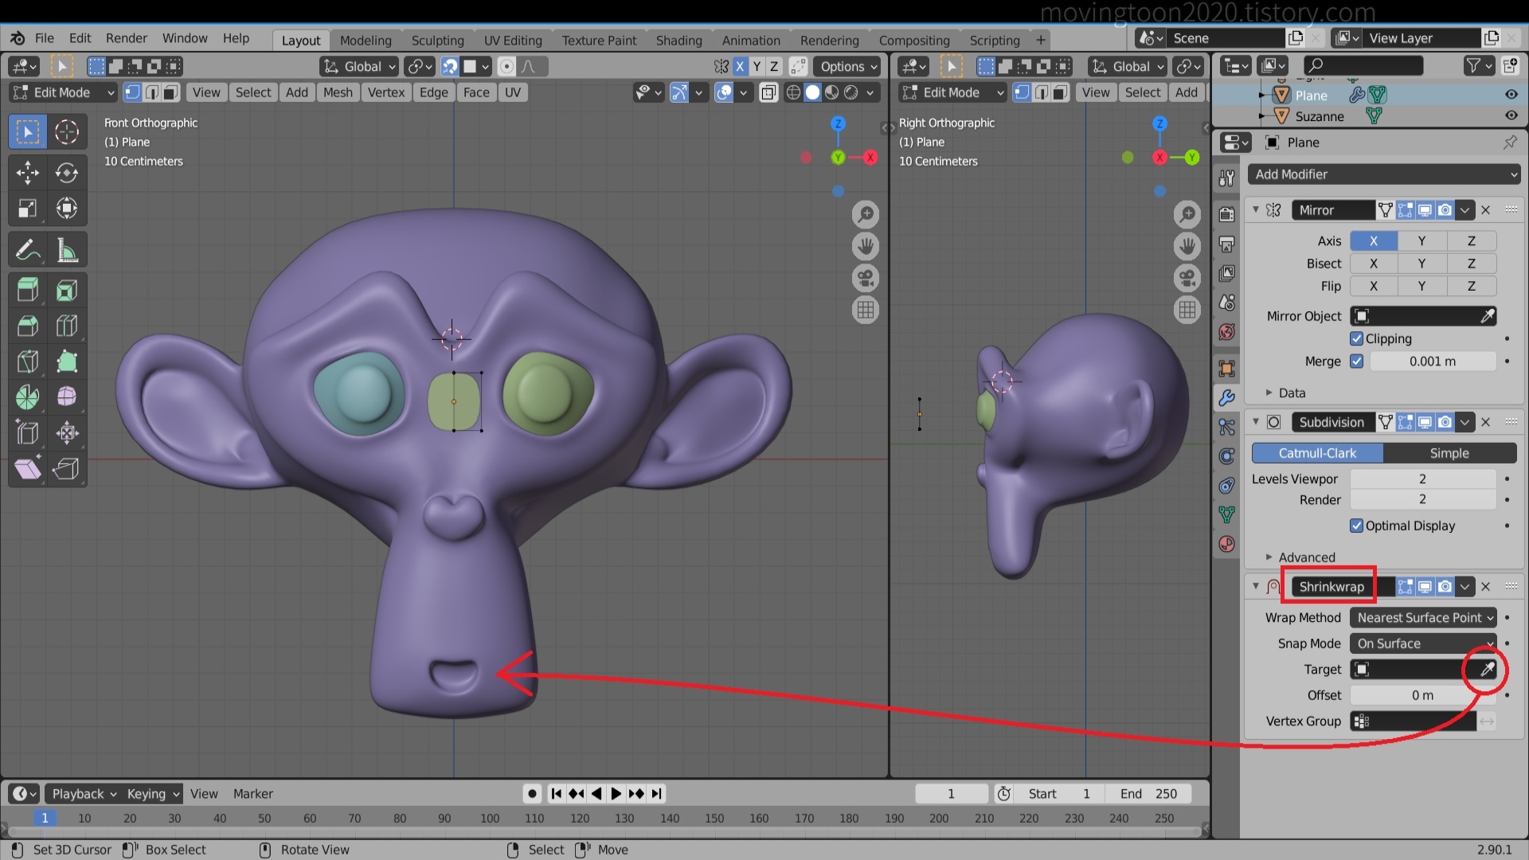The height and width of the screenshot is (860, 1529).
Task: Collapse the Shrinkwrap modifier panel
Action: point(1256,587)
